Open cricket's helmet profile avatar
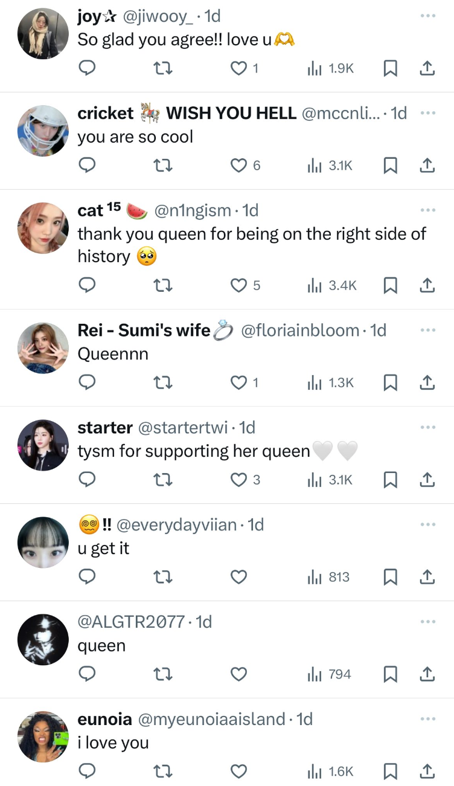 tap(43, 131)
